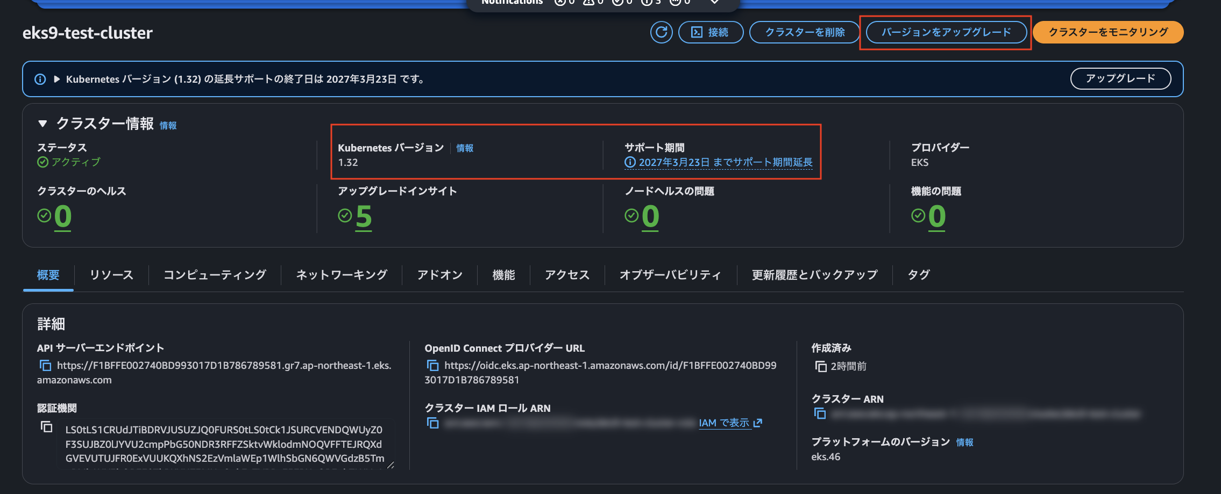Switch to the オブザーバビリティ tab
The height and width of the screenshot is (494, 1221).
(670, 275)
